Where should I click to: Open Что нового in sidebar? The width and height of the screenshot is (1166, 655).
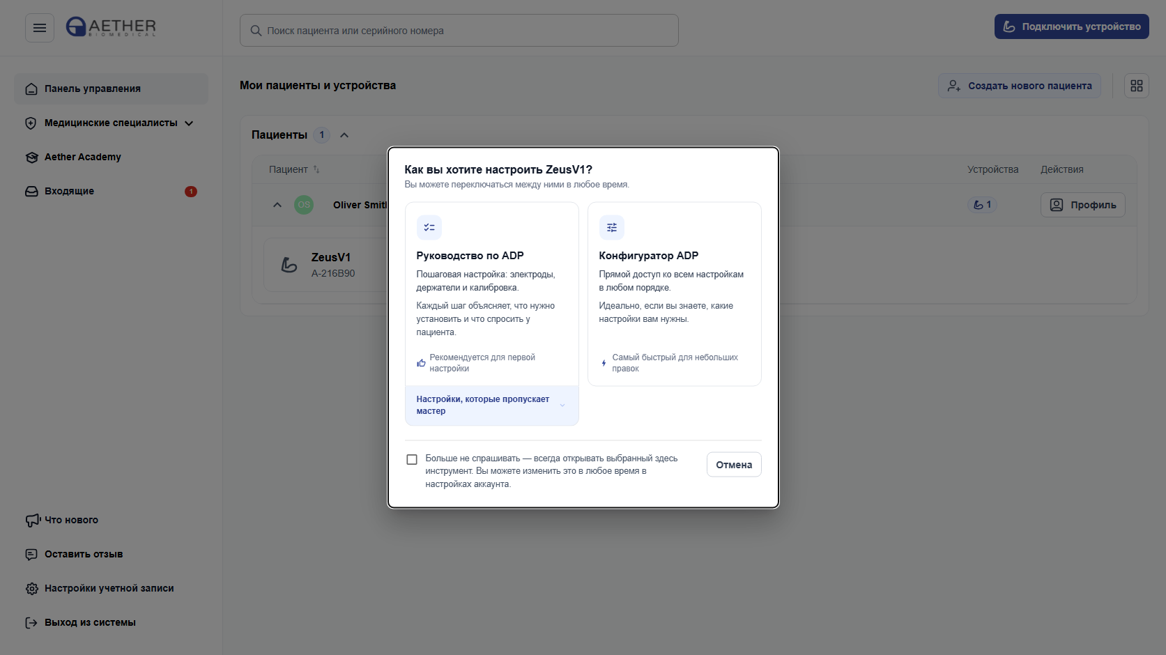pyautogui.click(x=112, y=520)
